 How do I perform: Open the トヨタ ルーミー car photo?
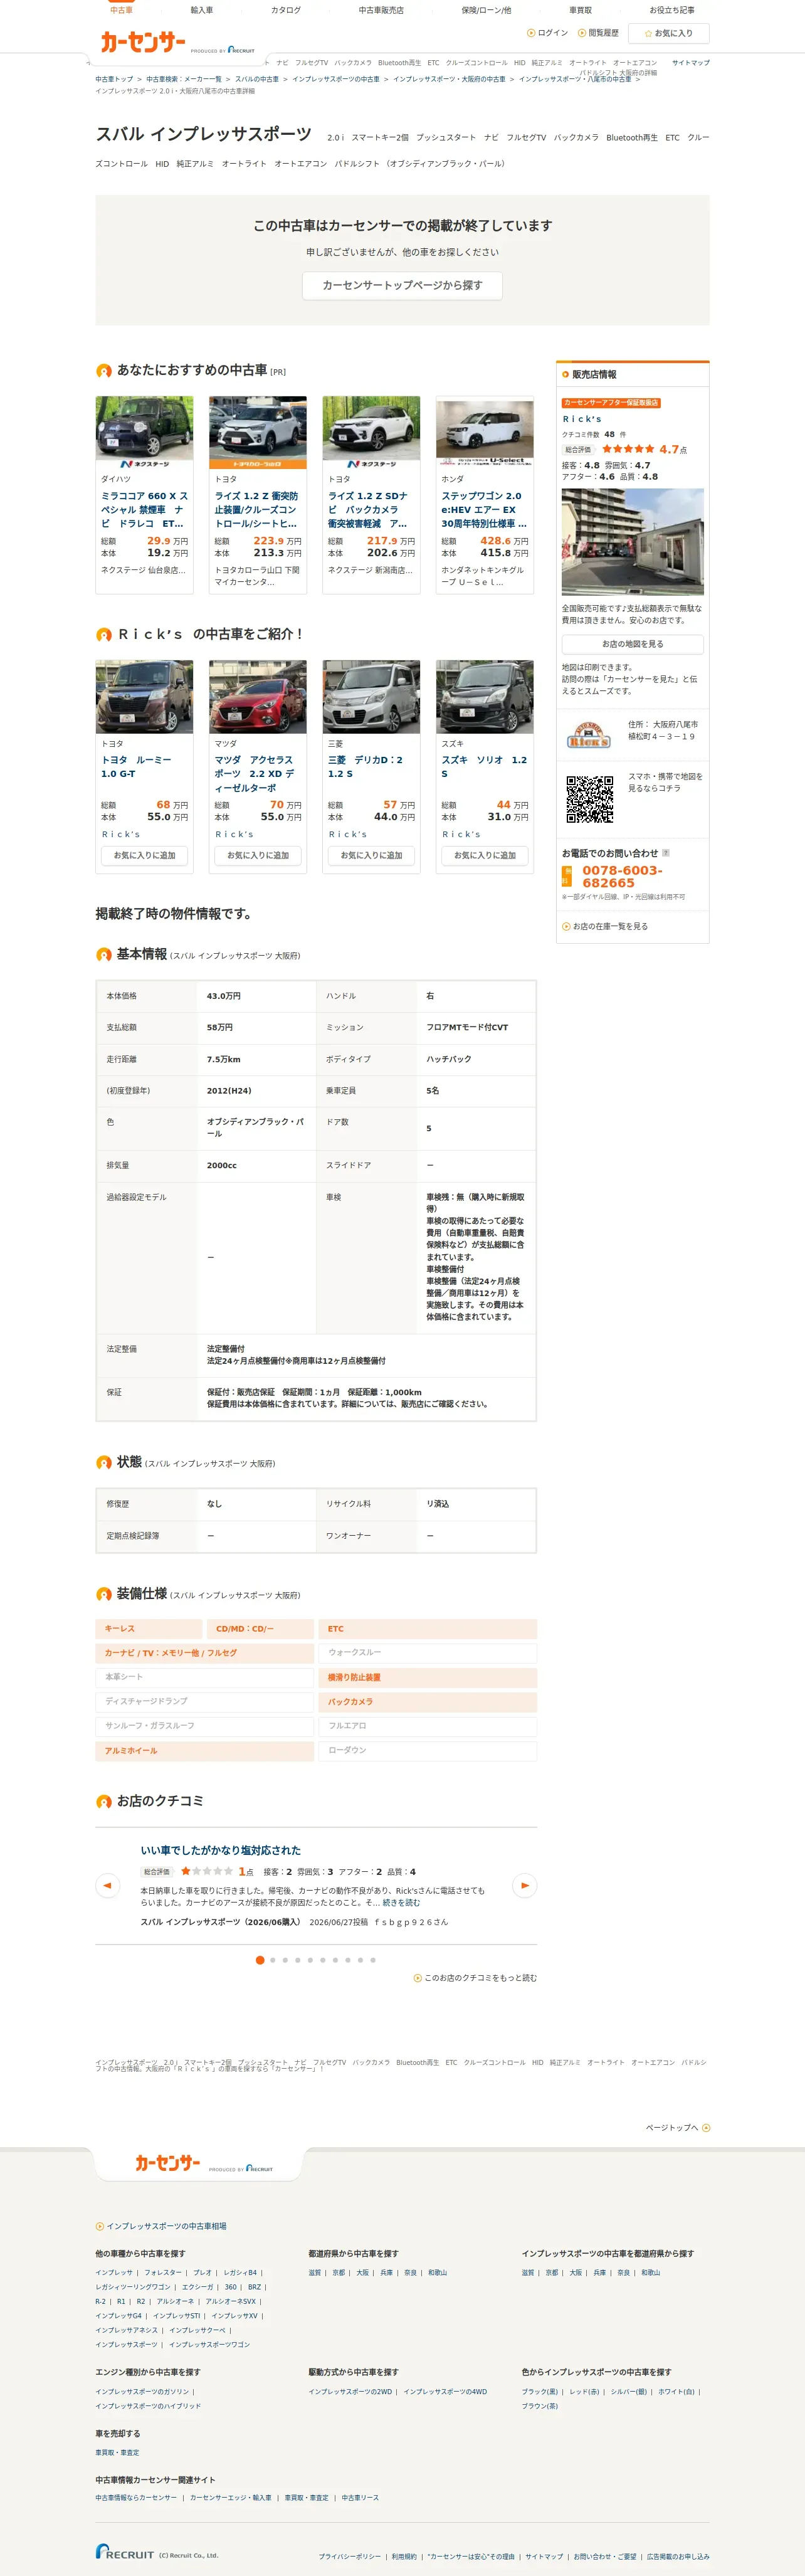144,696
